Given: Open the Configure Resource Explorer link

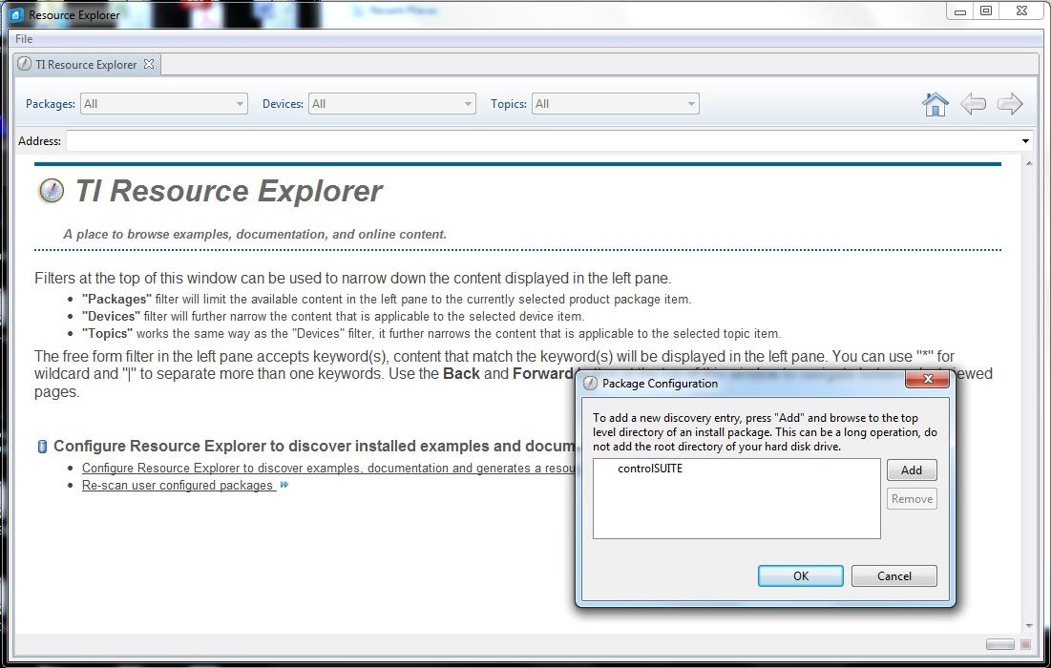Looking at the screenshot, I should click(328, 468).
